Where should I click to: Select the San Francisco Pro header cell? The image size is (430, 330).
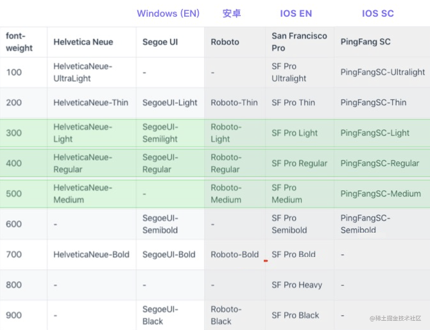[300, 42]
